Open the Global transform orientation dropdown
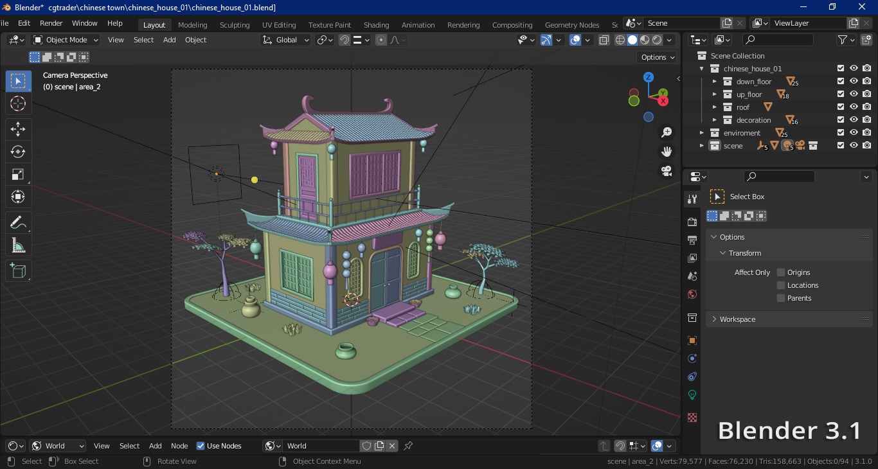Image resolution: width=878 pixels, height=469 pixels. tap(286, 40)
